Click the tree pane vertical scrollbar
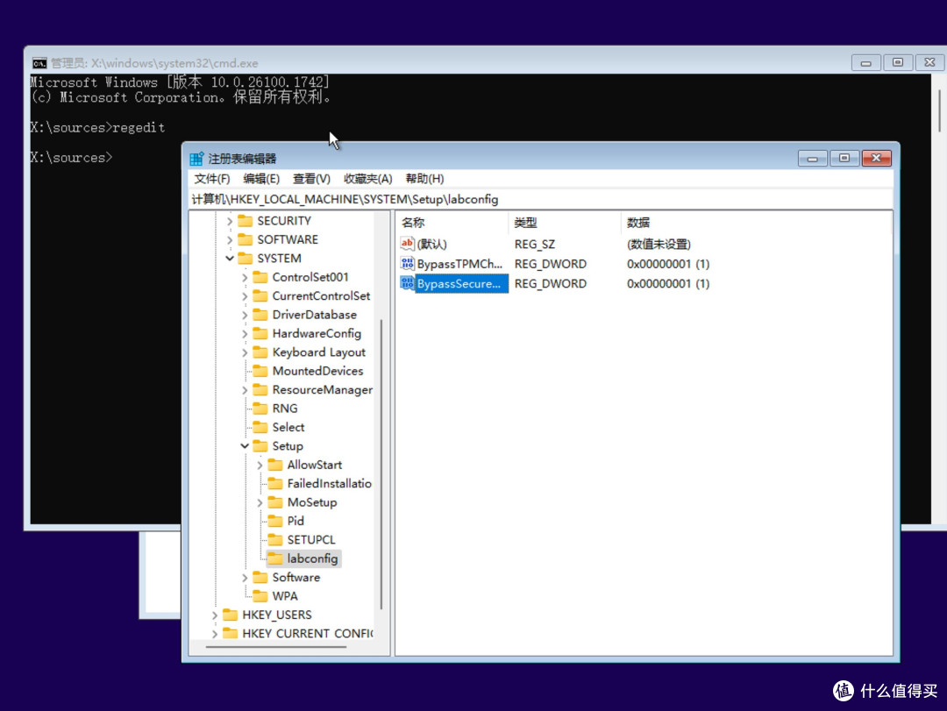947x711 pixels. click(381, 464)
